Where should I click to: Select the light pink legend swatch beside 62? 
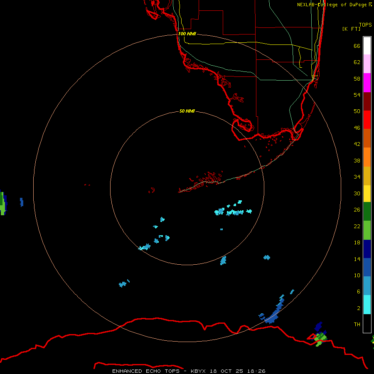point(367,64)
